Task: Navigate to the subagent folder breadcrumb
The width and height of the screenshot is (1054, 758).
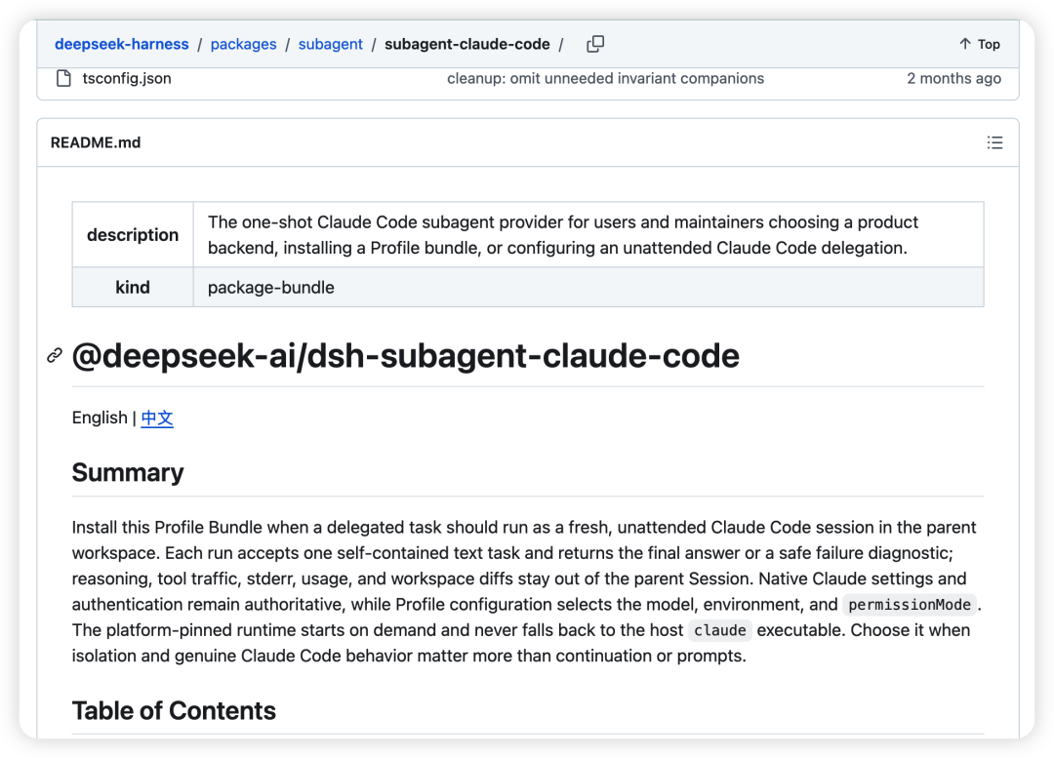Action: [x=330, y=44]
